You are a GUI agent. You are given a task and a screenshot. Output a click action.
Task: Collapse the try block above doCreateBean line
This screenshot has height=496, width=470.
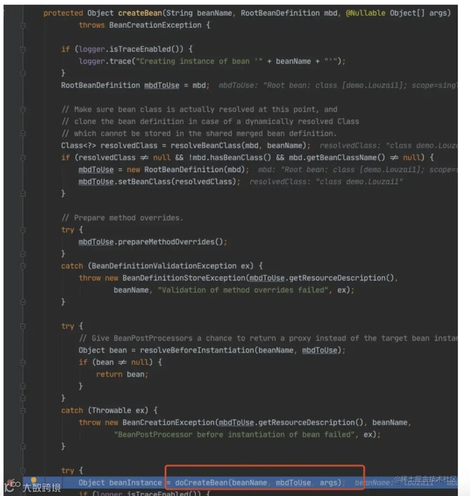tap(23, 471)
